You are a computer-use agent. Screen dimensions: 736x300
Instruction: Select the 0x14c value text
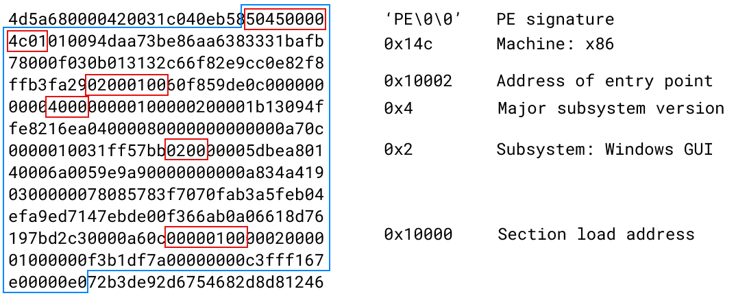tap(408, 45)
